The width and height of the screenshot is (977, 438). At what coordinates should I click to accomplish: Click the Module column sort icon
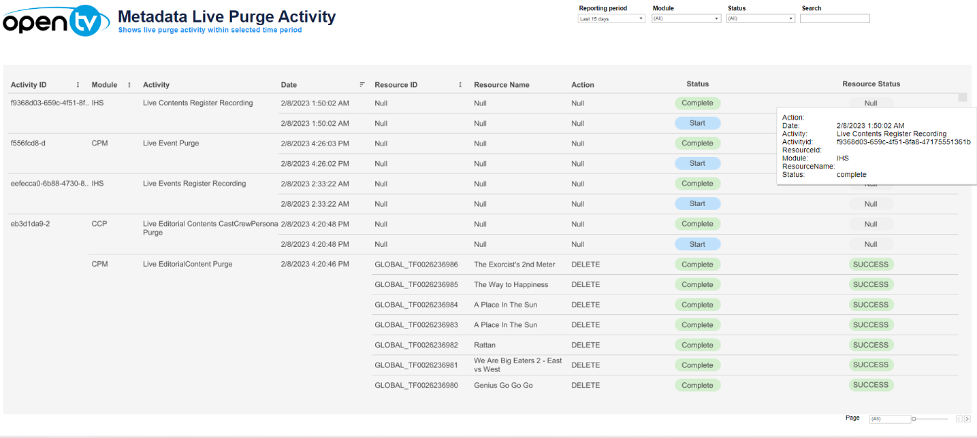pos(129,85)
